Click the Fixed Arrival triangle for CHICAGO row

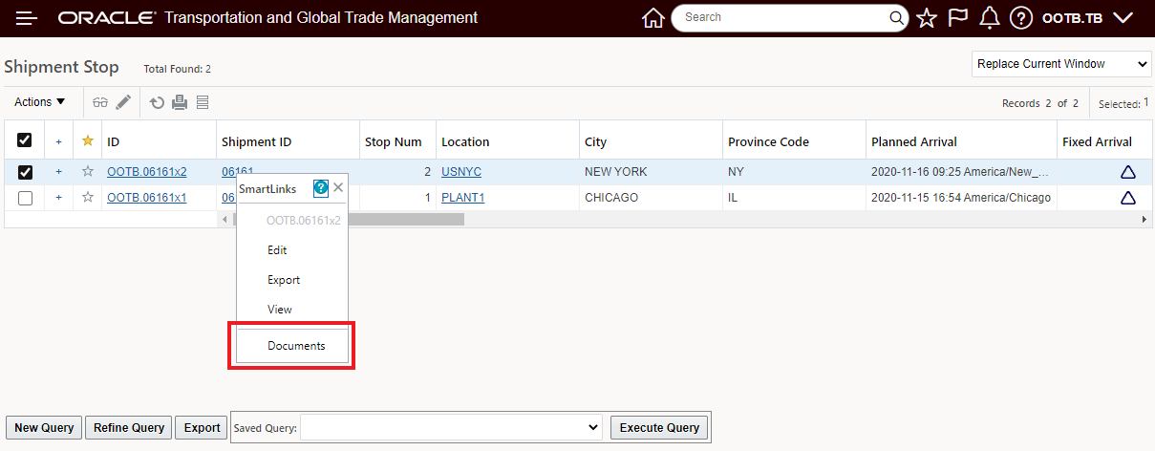point(1127,198)
